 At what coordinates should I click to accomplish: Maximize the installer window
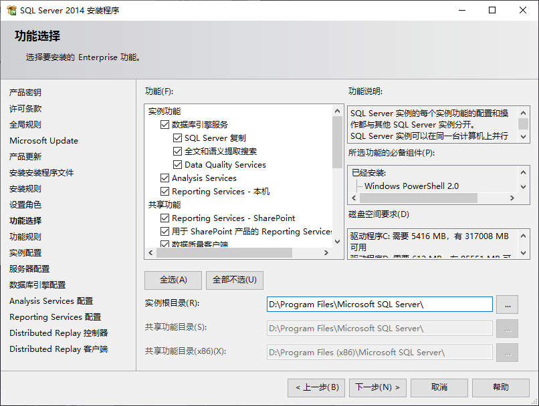492,10
